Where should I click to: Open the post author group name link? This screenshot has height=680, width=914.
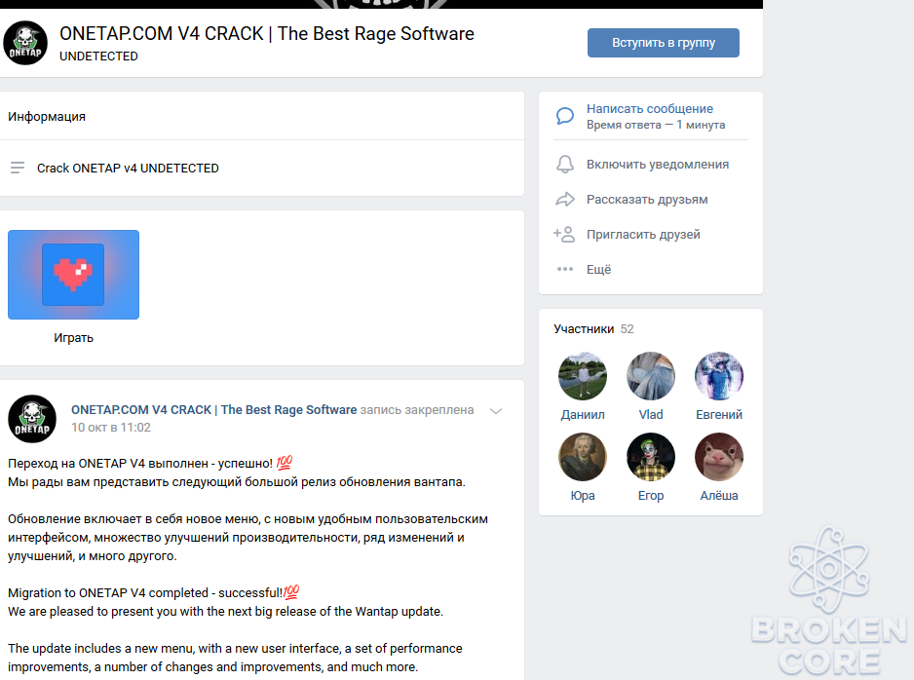pyautogui.click(x=214, y=409)
